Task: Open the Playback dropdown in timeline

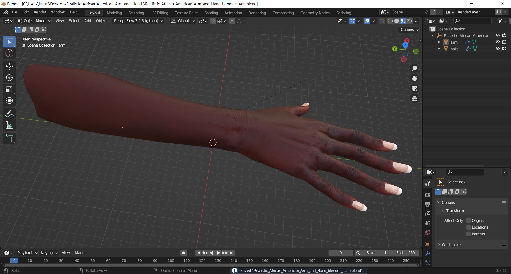Action: pyautogui.click(x=27, y=253)
